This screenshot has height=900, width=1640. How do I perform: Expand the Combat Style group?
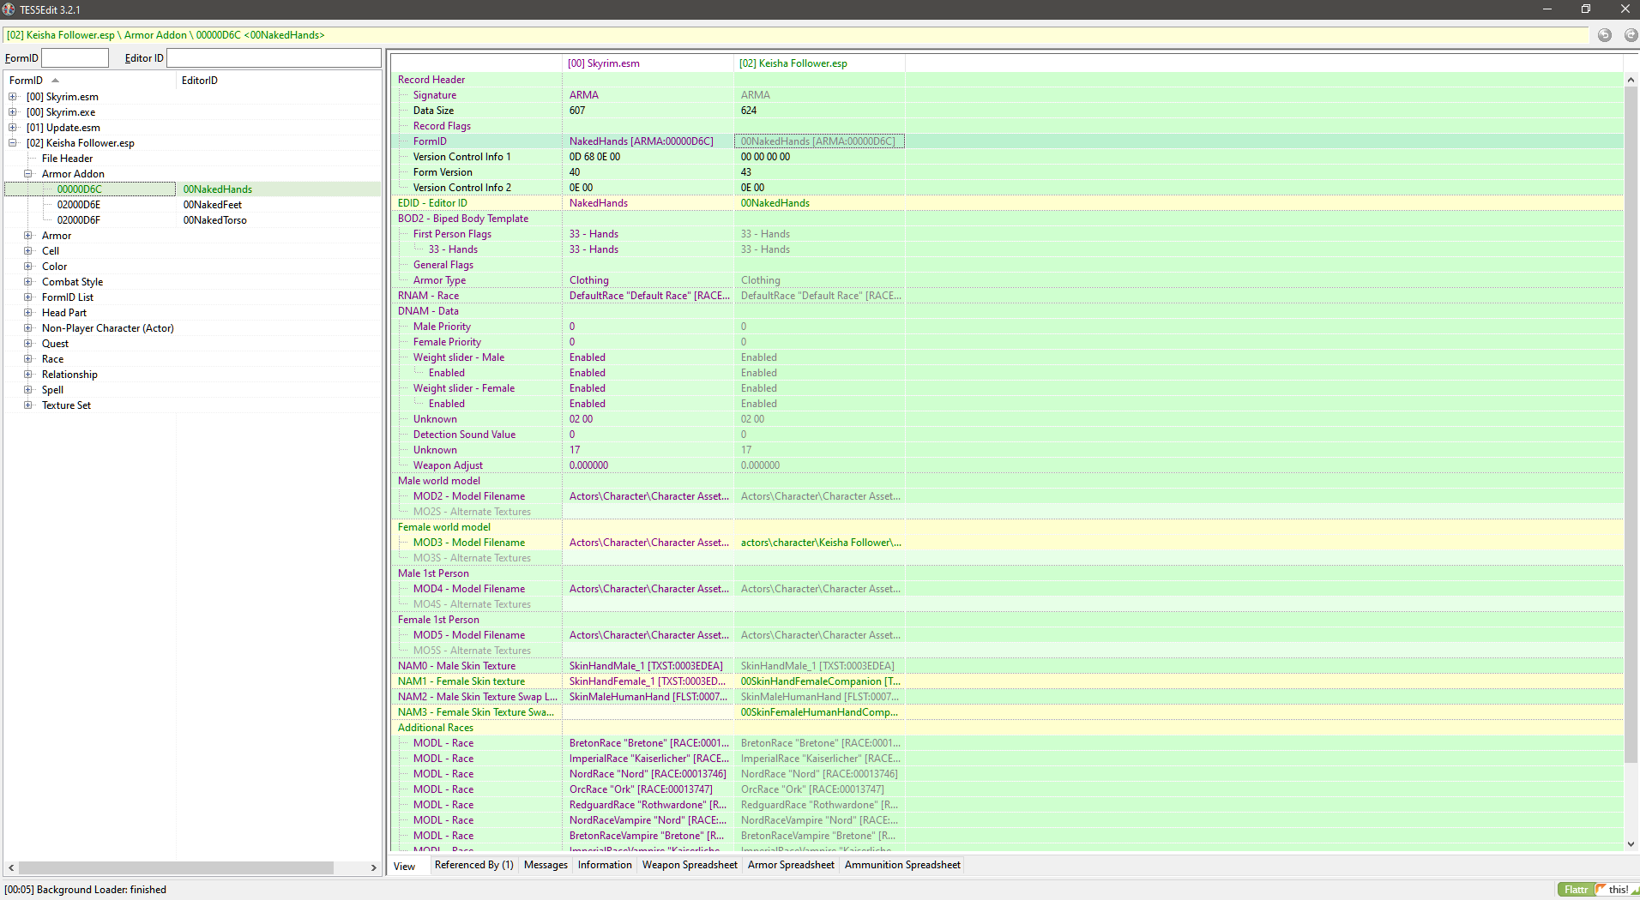tap(28, 282)
